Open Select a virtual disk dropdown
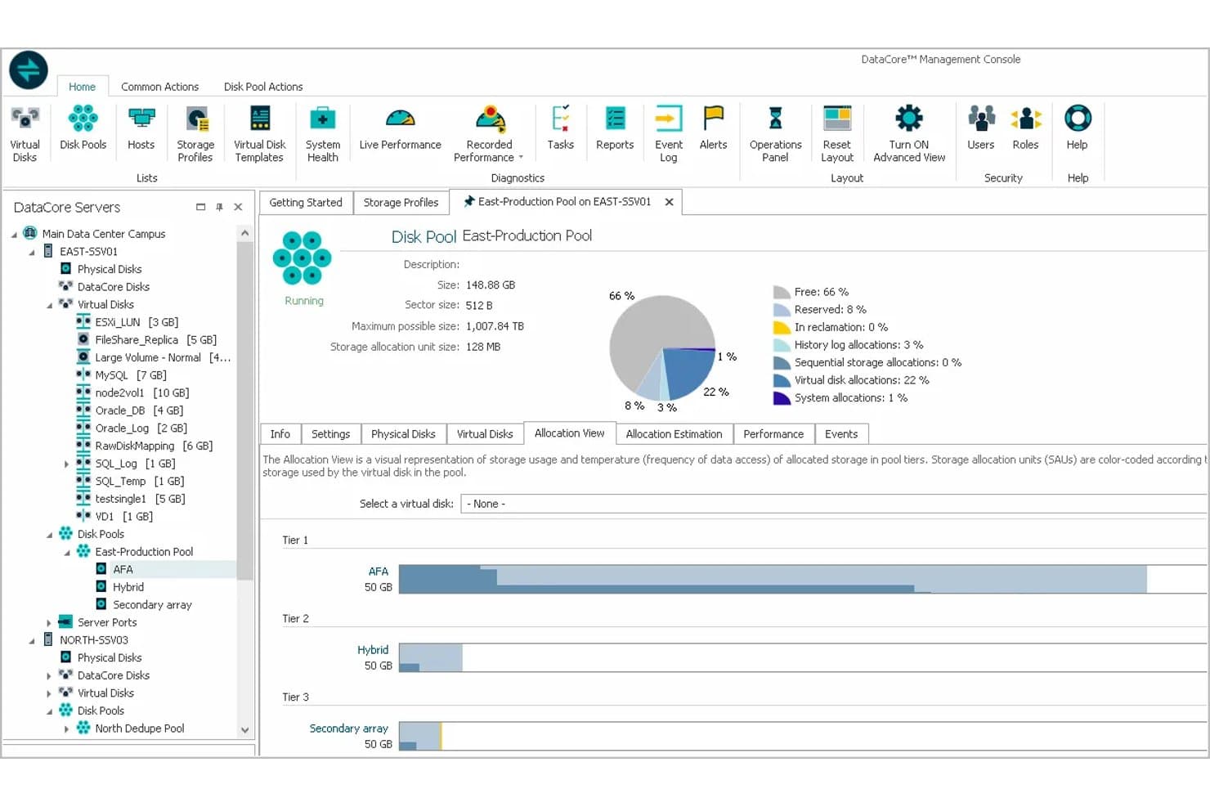The width and height of the screenshot is (1210, 807). click(x=834, y=504)
